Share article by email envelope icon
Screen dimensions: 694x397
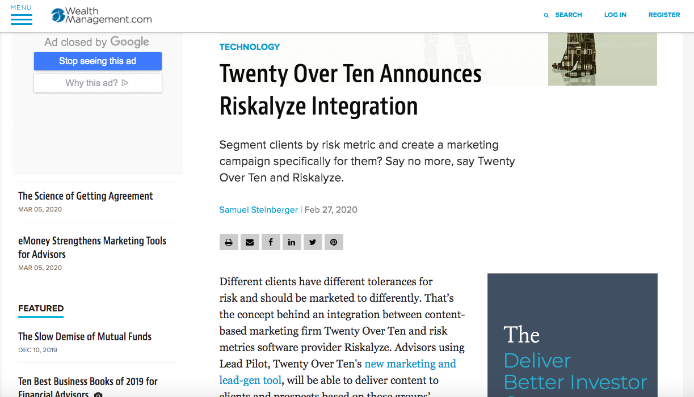[x=250, y=242]
